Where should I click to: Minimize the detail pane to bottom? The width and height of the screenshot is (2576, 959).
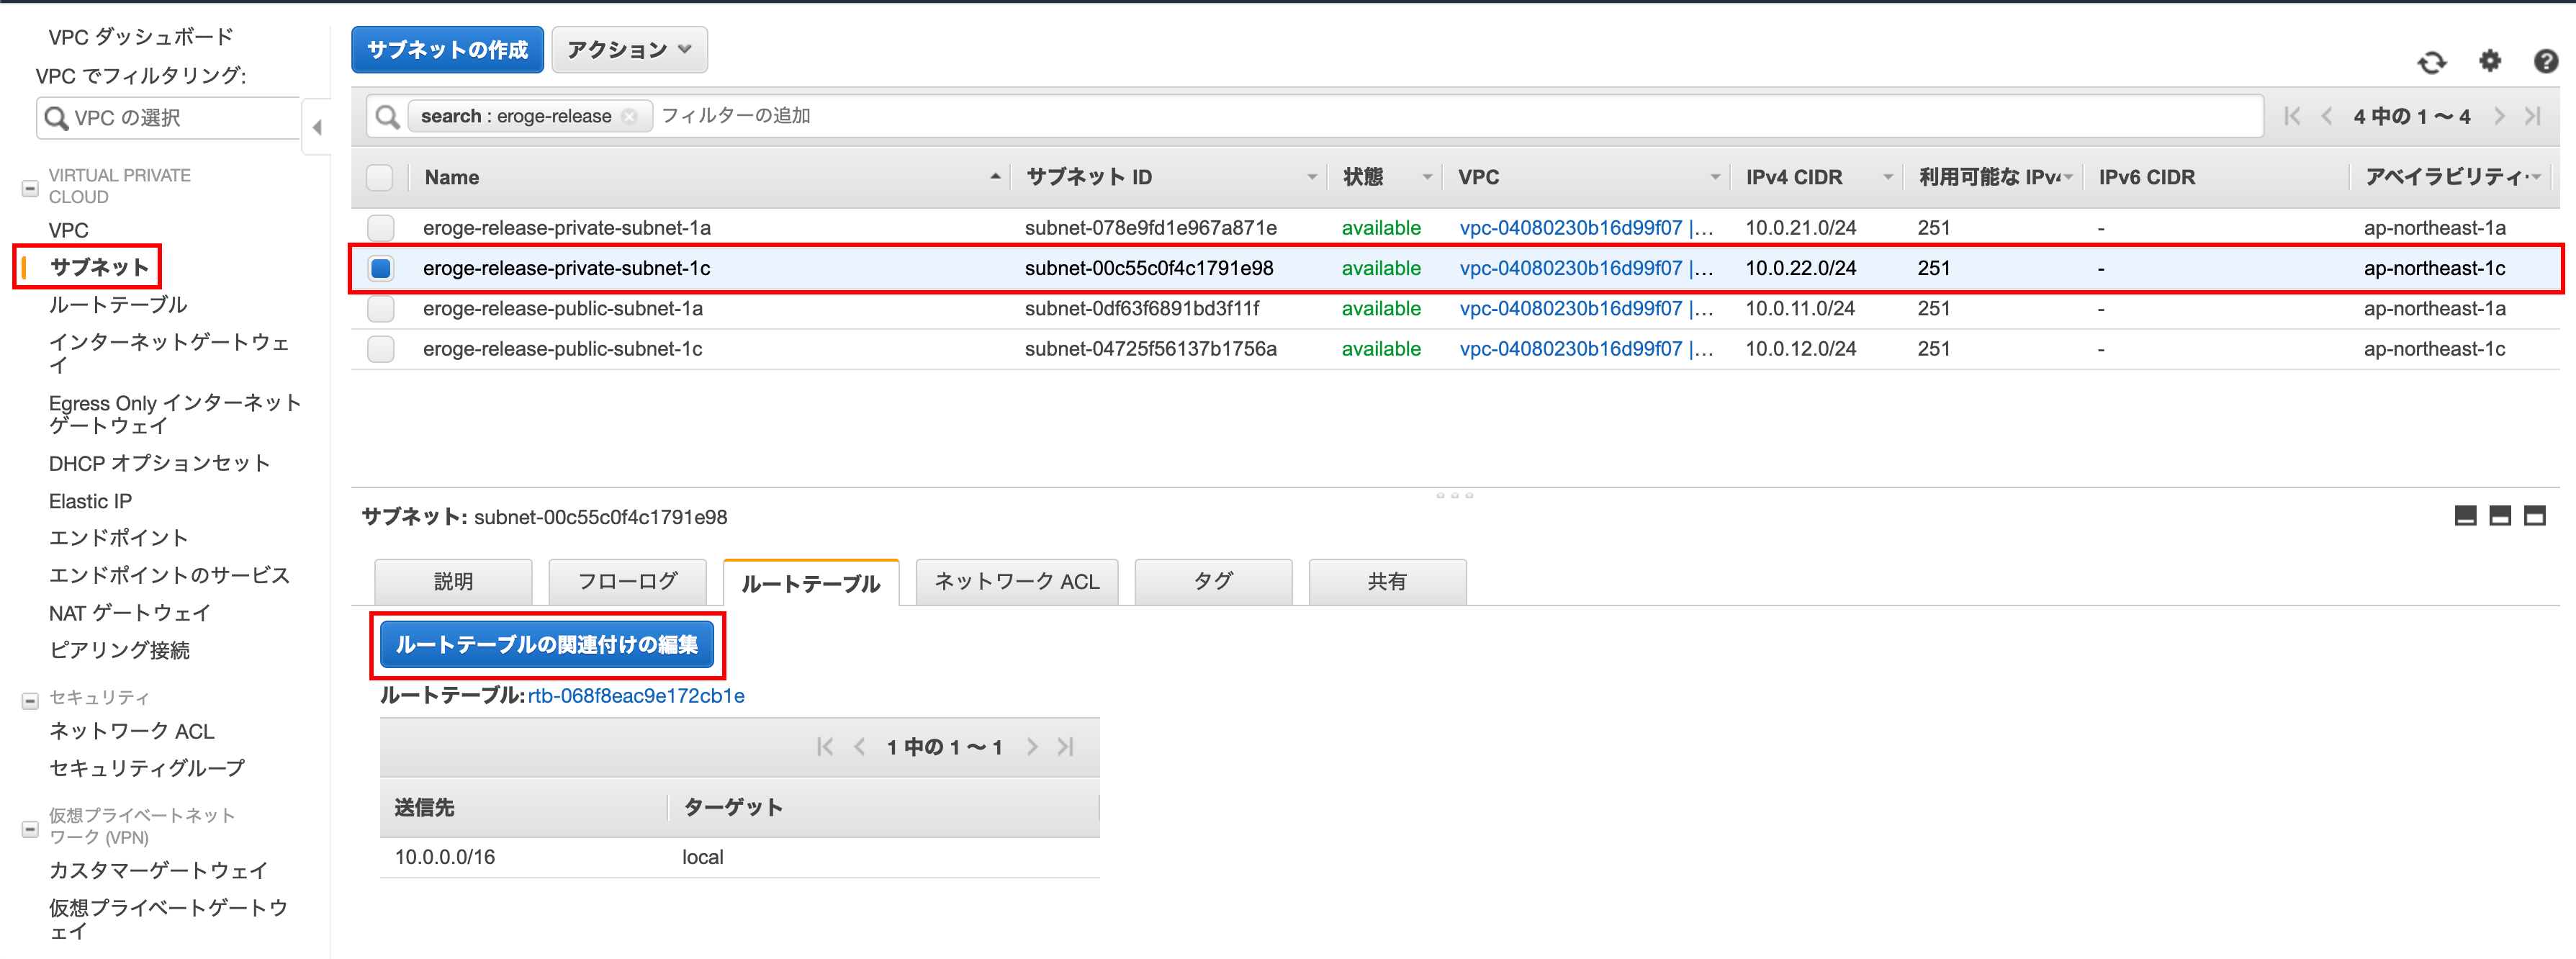coord(2465,516)
